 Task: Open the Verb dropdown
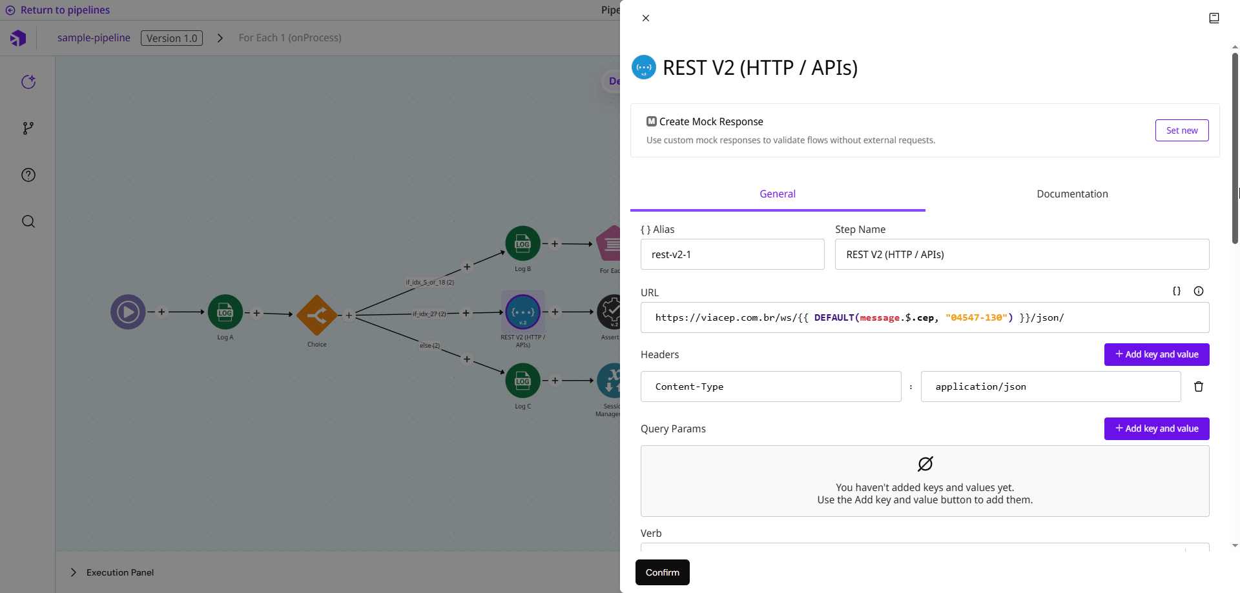[924, 548]
